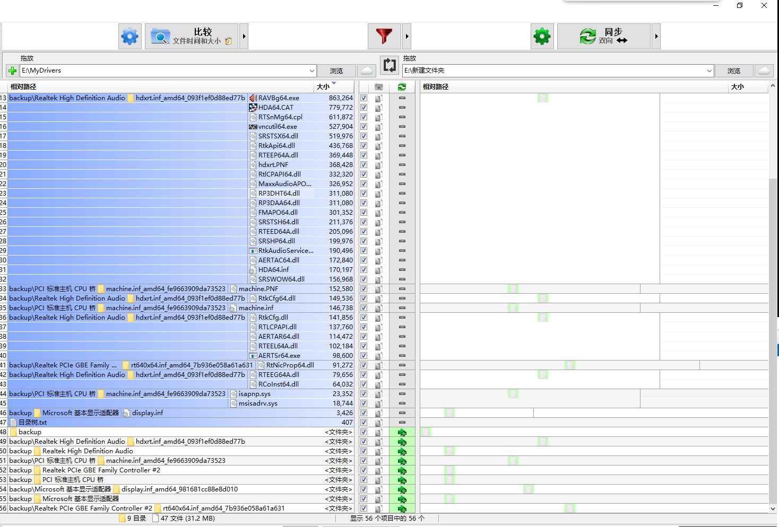Image resolution: width=779 pixels, height=527 pixels.
Task: Select the 目录树.txt text file icon
Action: tap(13, 423)
